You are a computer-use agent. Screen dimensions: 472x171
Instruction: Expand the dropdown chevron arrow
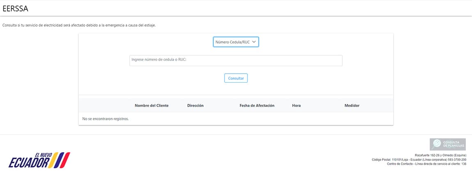click(x=254, y=42)
